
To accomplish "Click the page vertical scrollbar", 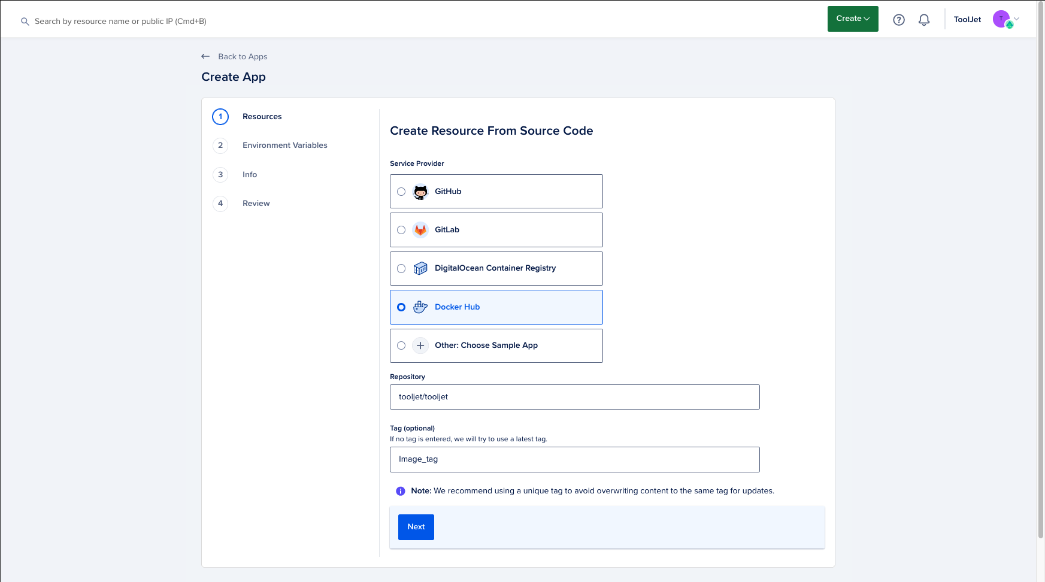I will tap(1040, 269).
